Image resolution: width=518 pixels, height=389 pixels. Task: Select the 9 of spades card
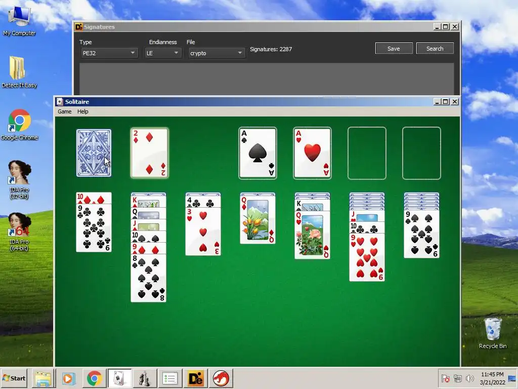click(x=421, y=234)
